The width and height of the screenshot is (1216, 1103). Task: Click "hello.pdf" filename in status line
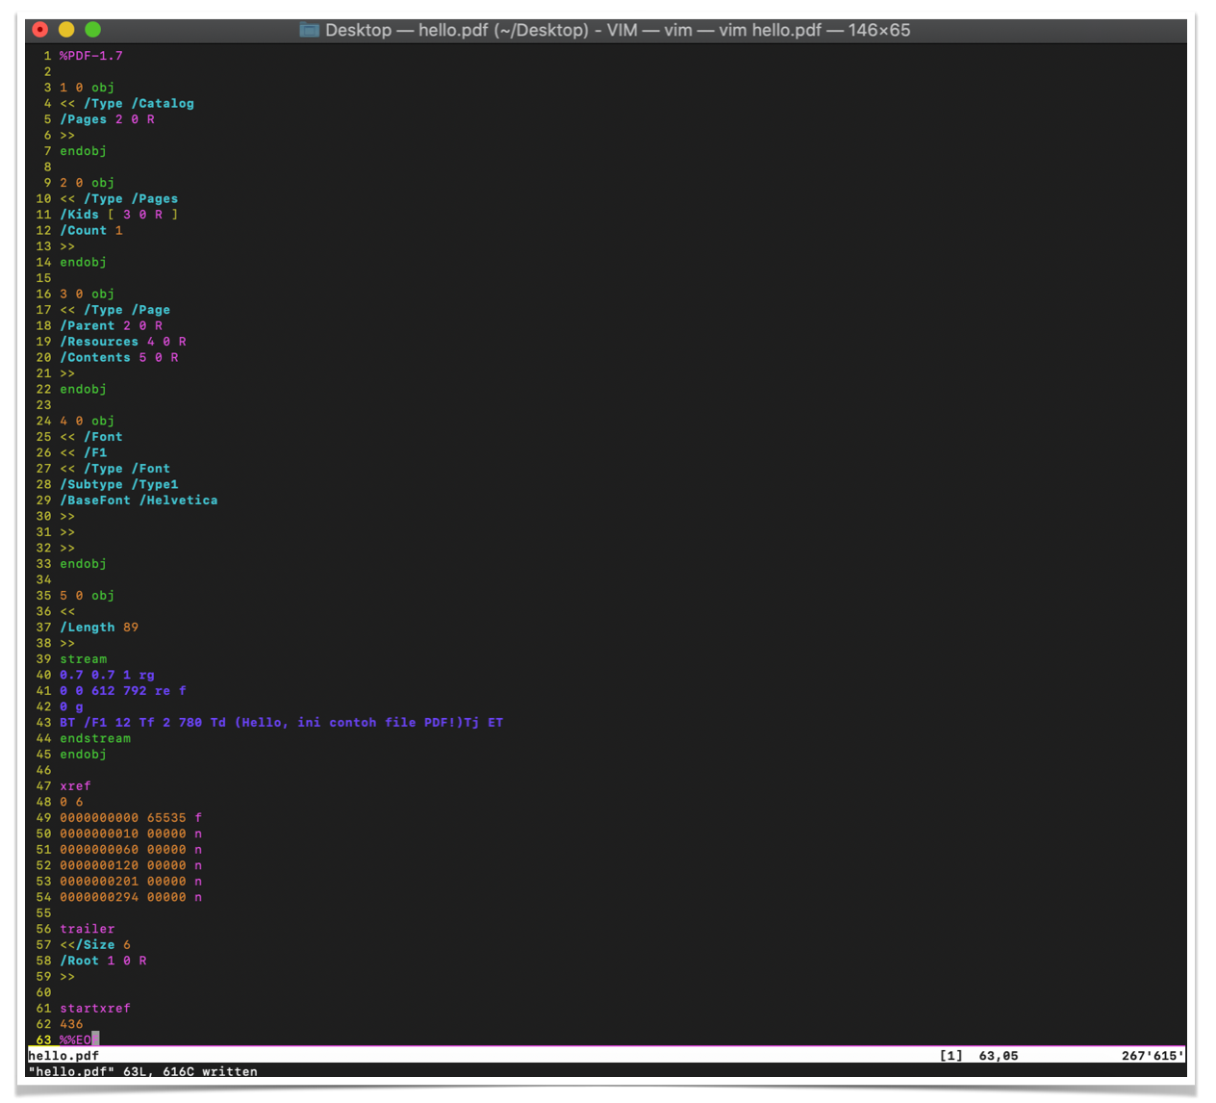pyautogui.click(x=63, y=1056)
